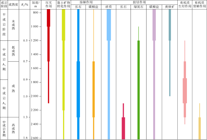Click the Ro value 1.0
This screenshot has width=207, height=140.
point(25,96)
